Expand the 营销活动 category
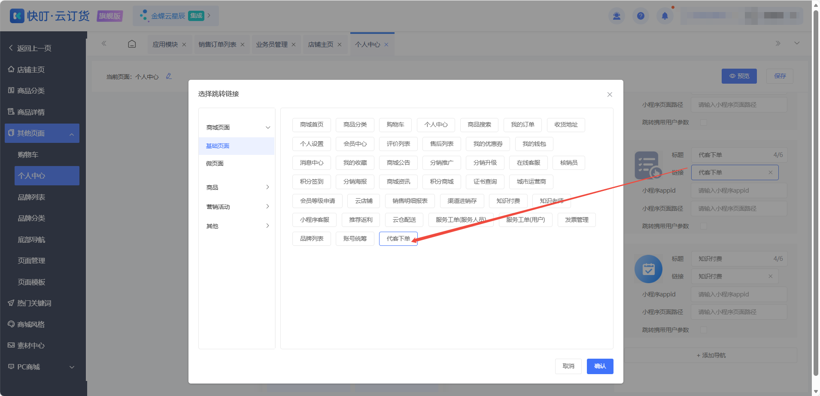The height and width of the screenshot is (396, 820). pos(237,207)
